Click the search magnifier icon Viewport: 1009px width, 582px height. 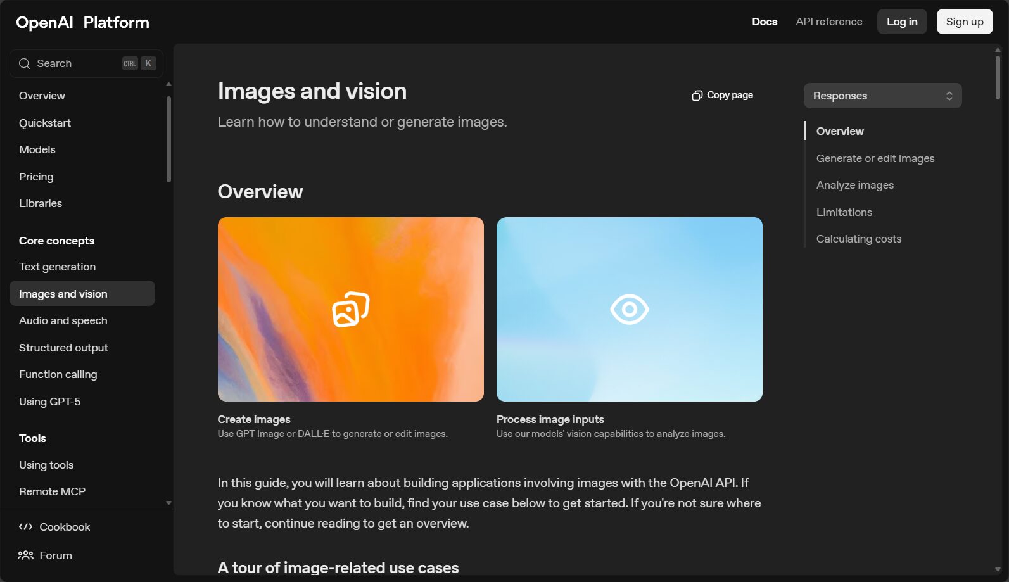25,63
